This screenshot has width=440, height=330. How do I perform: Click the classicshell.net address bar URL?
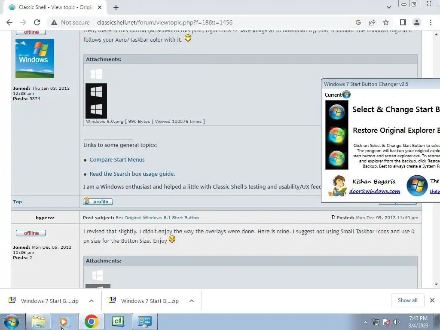pyautogui.click(x=165, y=22)
